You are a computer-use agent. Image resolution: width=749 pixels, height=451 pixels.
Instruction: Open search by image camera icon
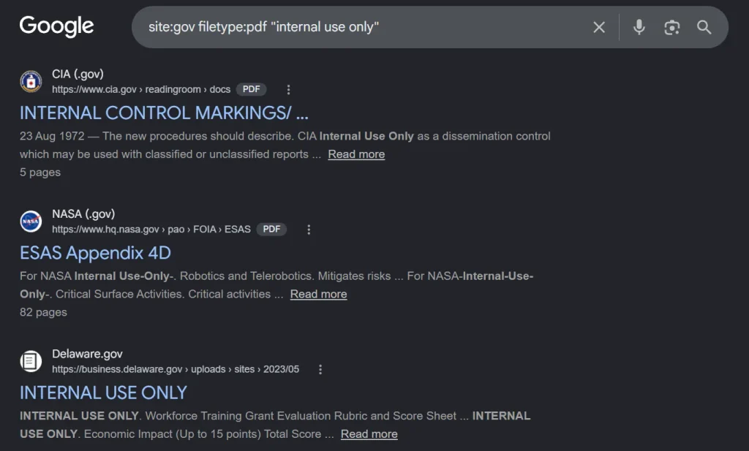coord(671,27)
